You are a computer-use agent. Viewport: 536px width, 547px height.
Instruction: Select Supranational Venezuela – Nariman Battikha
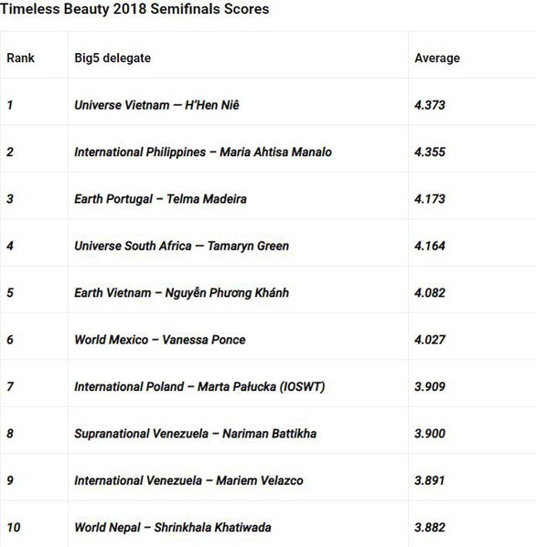(x=196, y=434)
